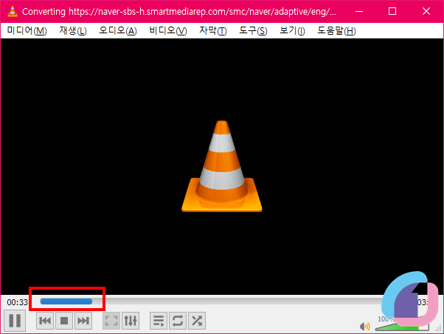Viewport: 444px width, 334px height.
Task: Pause playback with the pause button
Action: coord(15,321)
